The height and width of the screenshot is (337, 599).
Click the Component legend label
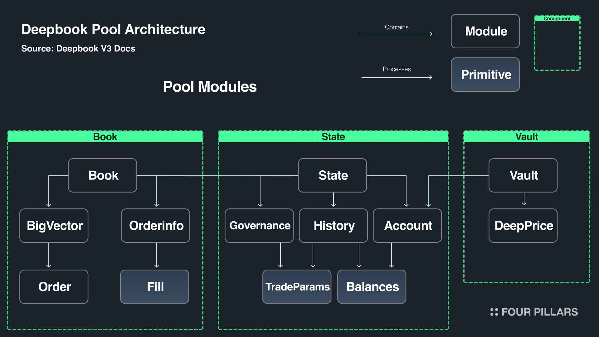[x=557, y=18]
